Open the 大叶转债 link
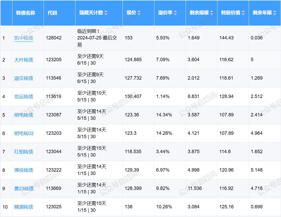 (x=24, y=60)
